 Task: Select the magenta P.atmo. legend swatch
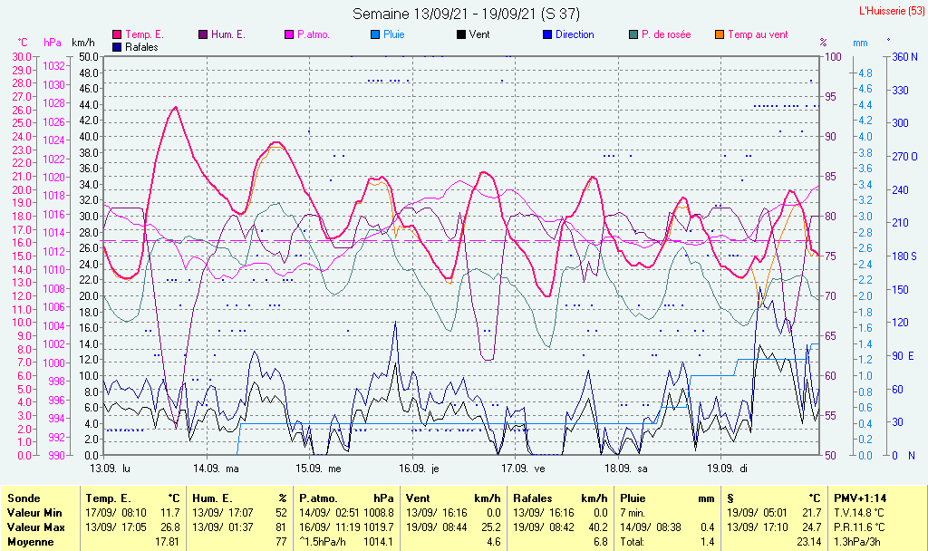point(289,35)
